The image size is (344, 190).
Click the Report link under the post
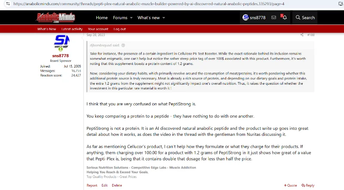(x=92, y=185)
